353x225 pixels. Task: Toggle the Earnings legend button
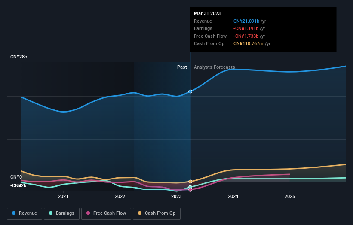pos(61,213)
